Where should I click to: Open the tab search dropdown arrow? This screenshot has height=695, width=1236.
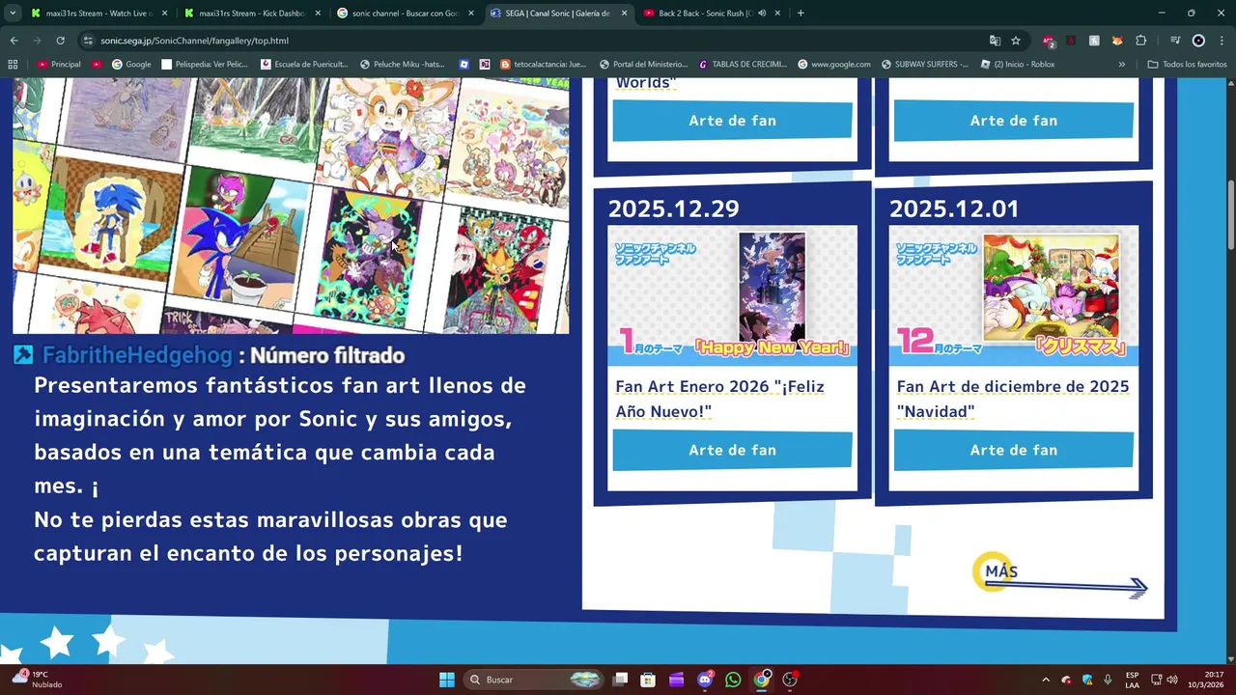pyautogui.click(x=13, y=14)
